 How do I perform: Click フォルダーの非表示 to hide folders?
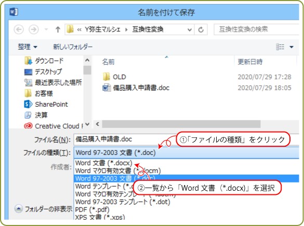(x=44, y=209)
